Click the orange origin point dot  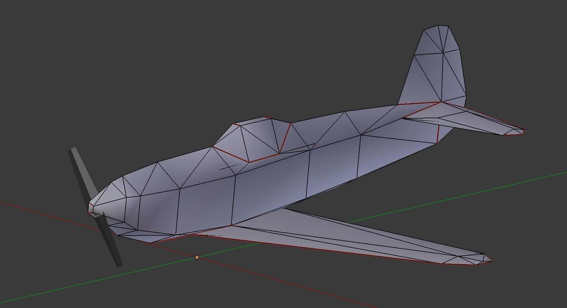pyautogui.click(x=197, y=257)
